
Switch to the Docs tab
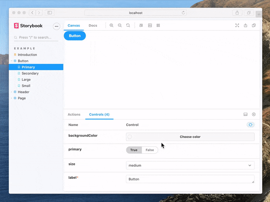[93, 26]
